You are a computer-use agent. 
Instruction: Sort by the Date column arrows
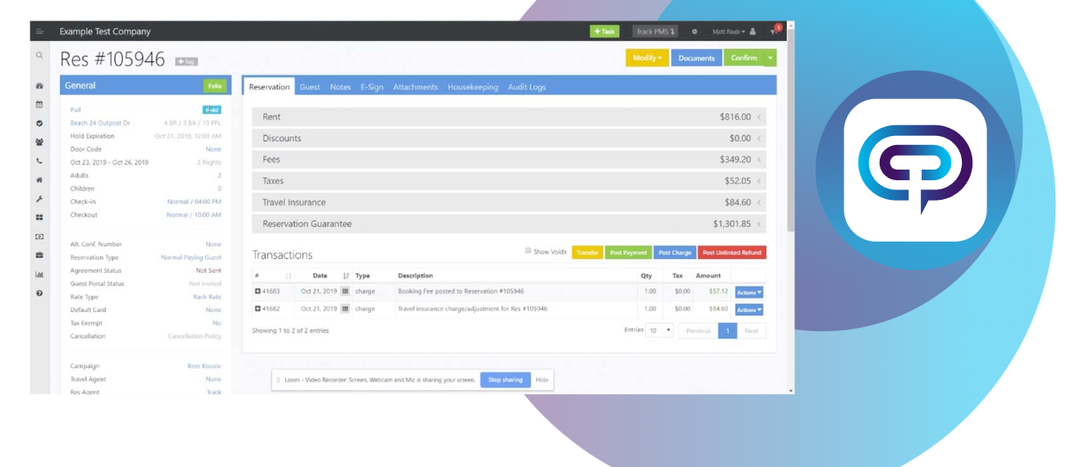[345, 276]
